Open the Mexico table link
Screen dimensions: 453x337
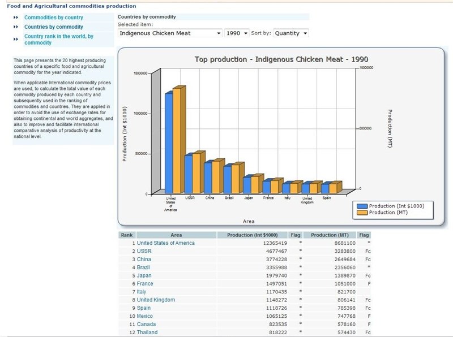[x=144, y=316]
